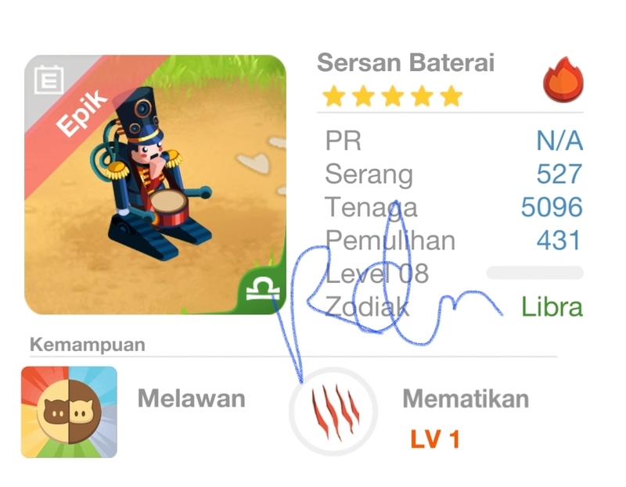Screen dimensions: 626x487
Task: Select the Serang stat value 527
Action: (x=559, y=174)
